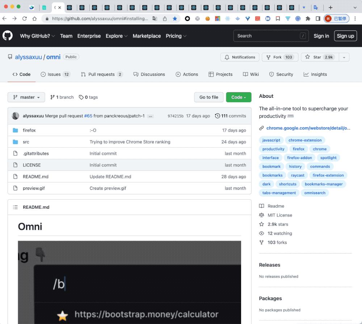Expand the commit message ellipsis
The width and height of the screenshot is (362, 324).
coord(150,116)
